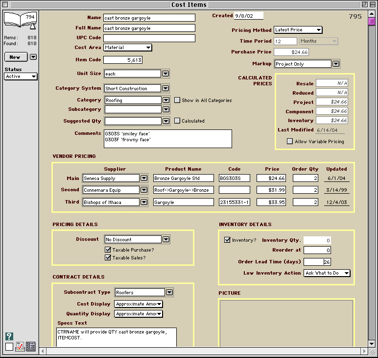Open the help question mark icon
Viewport: 378px width, 358px height.
pos(9,336)
